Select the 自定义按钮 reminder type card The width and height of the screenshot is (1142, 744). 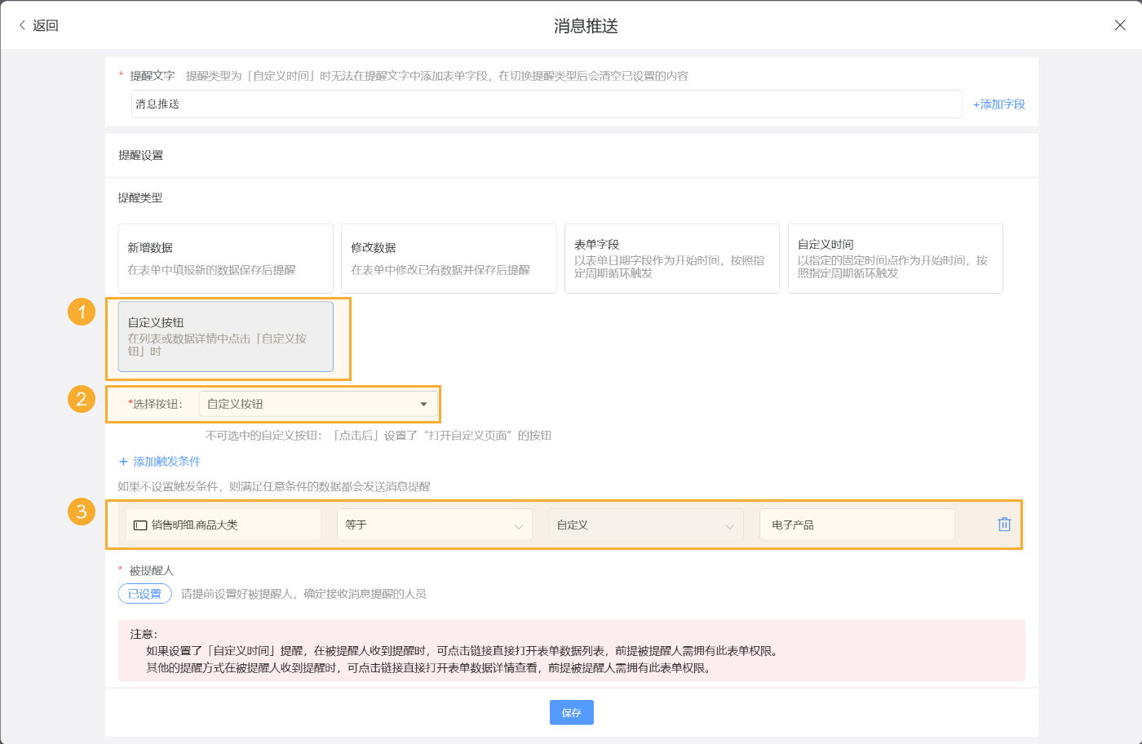[227, 337]
